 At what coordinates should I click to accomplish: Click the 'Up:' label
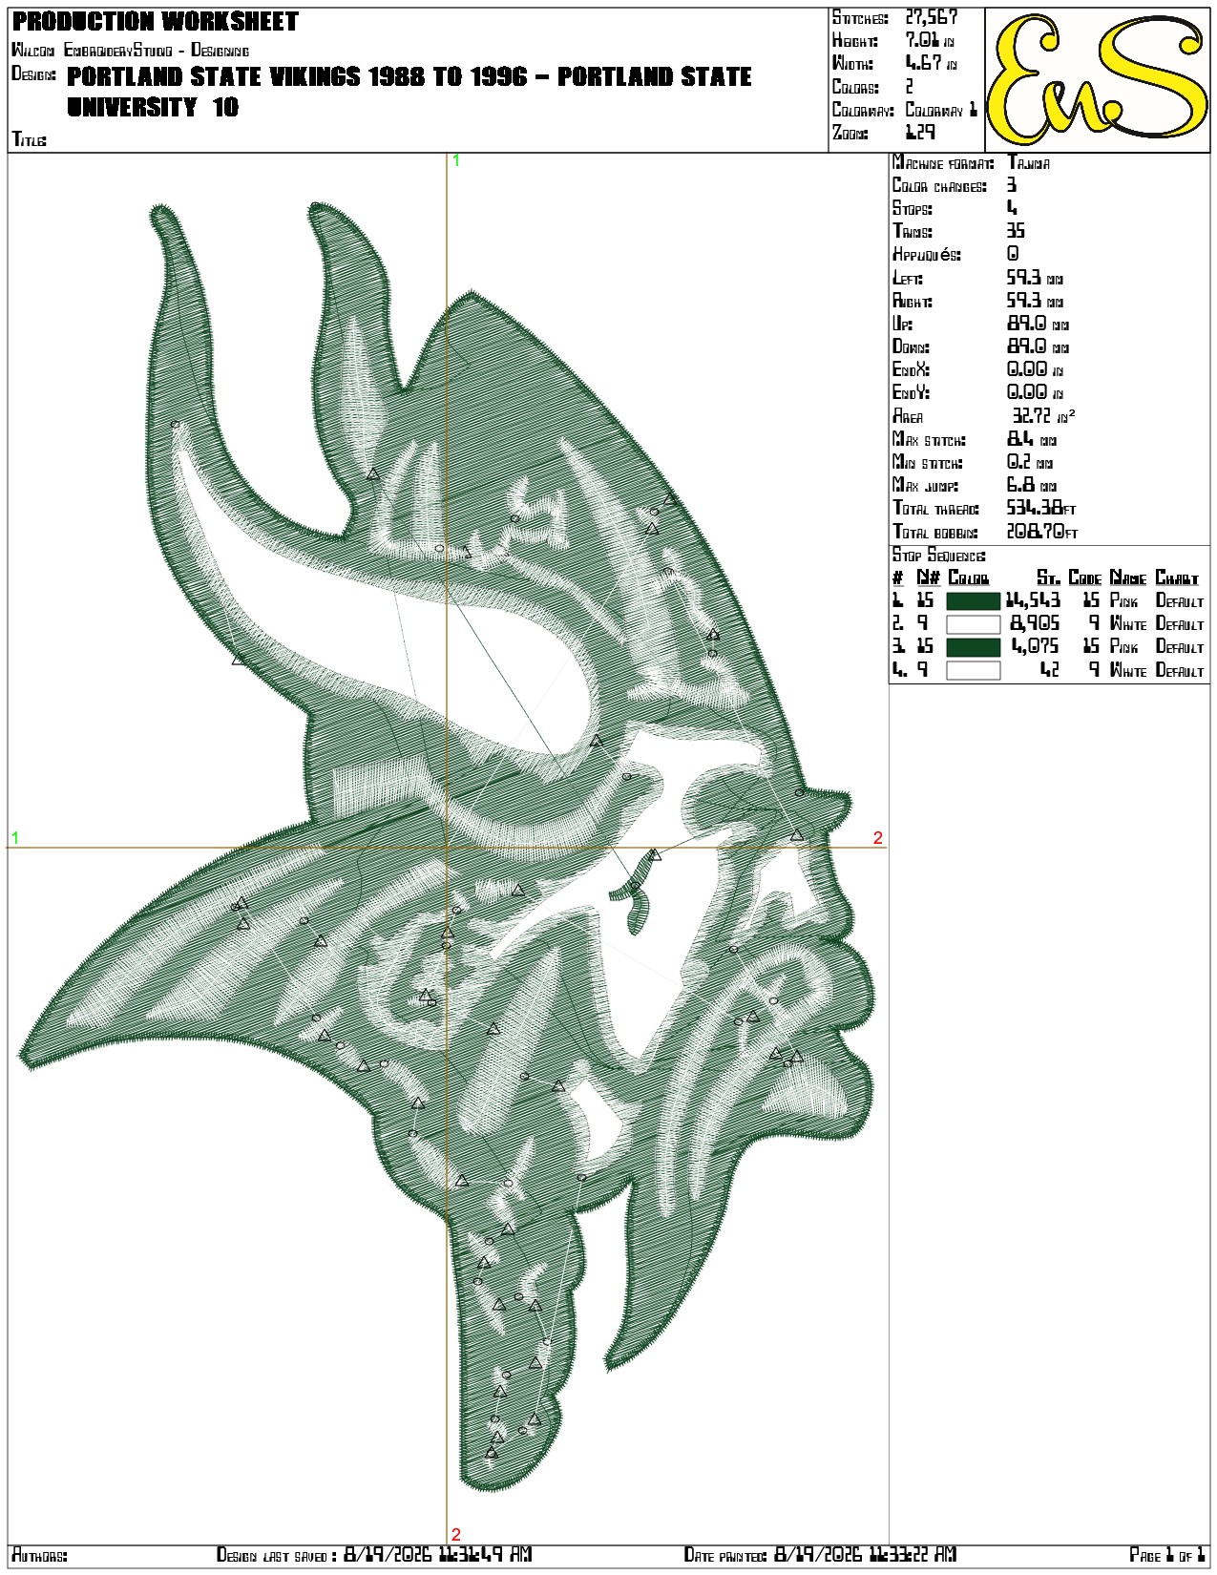click(x=902, y=324)
